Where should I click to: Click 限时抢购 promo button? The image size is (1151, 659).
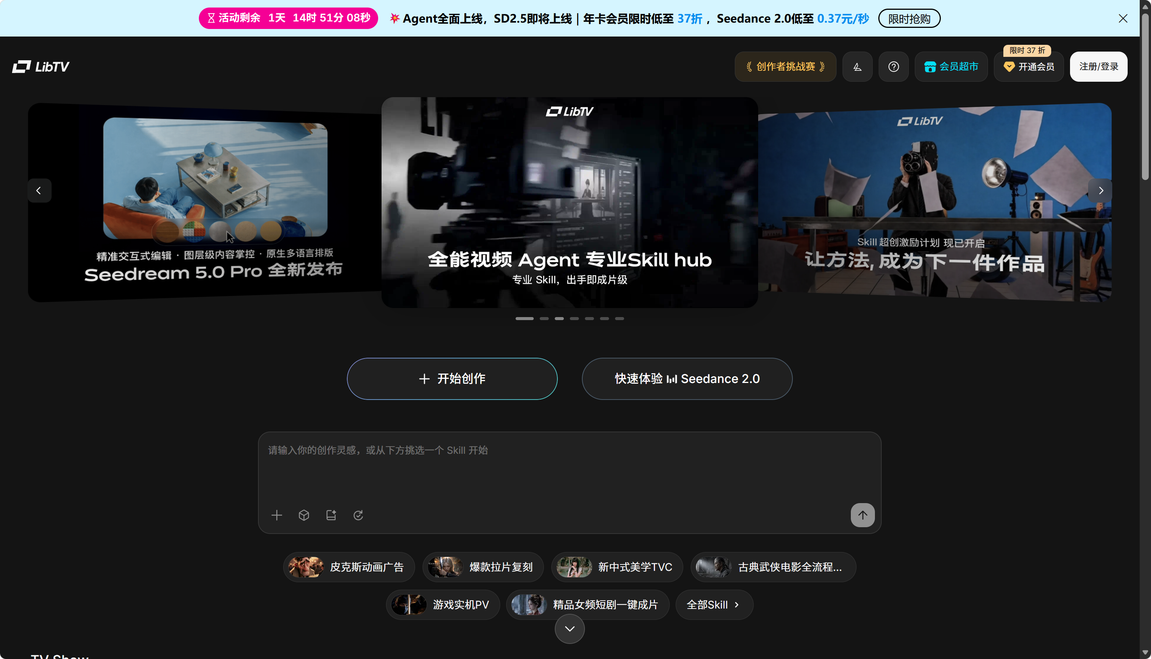[909, 18]
